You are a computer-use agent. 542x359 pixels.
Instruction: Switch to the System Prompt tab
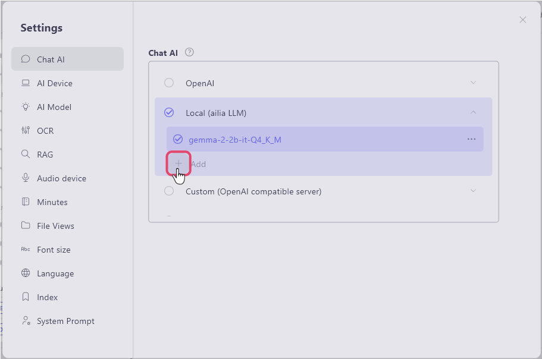click(65, 321)
